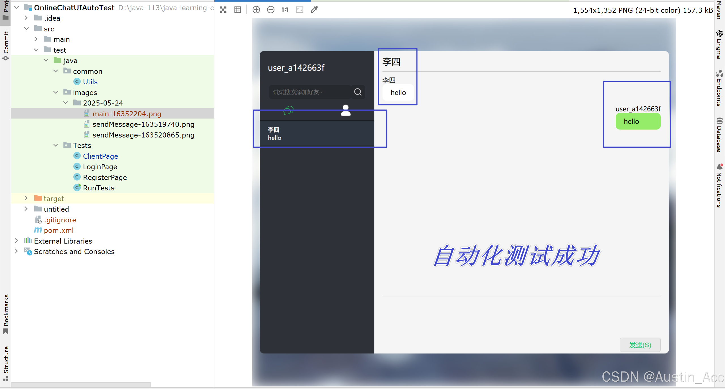Image resolution: width=725 pixels, height=389 pixels.
Task: Click the project tree horizontal scrollbar
Action: 81,384
